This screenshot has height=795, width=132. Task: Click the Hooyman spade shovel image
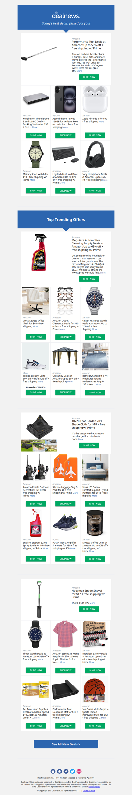39,599
